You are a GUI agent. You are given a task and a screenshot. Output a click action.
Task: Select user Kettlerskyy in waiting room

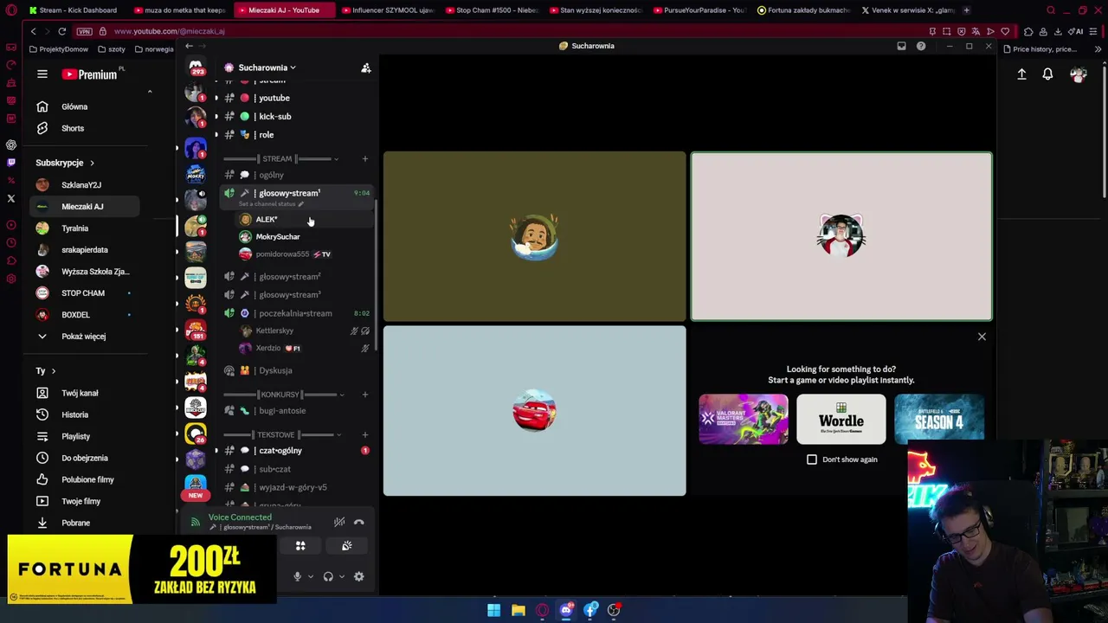305,331
